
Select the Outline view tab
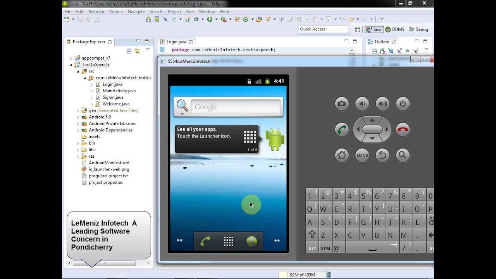[382, 41]
